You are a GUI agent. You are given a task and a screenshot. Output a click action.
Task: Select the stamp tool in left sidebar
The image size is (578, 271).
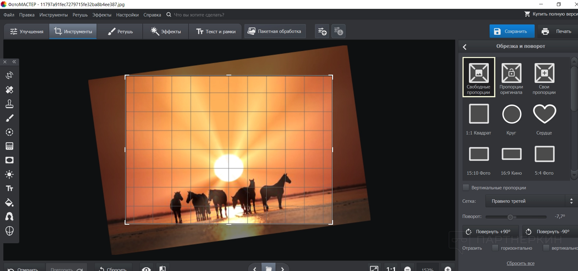click(9, 104)
